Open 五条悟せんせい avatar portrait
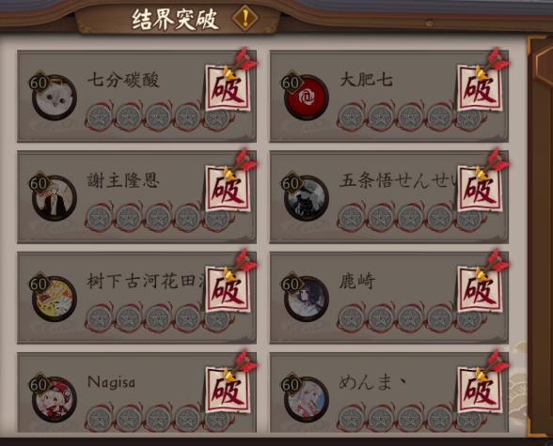Image resolution: width=553 pixels, height=446 pixels. pyautogui.click(x=307, y=198)
